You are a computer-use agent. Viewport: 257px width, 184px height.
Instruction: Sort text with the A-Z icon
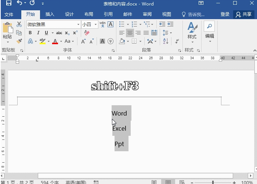coord(166,41)
